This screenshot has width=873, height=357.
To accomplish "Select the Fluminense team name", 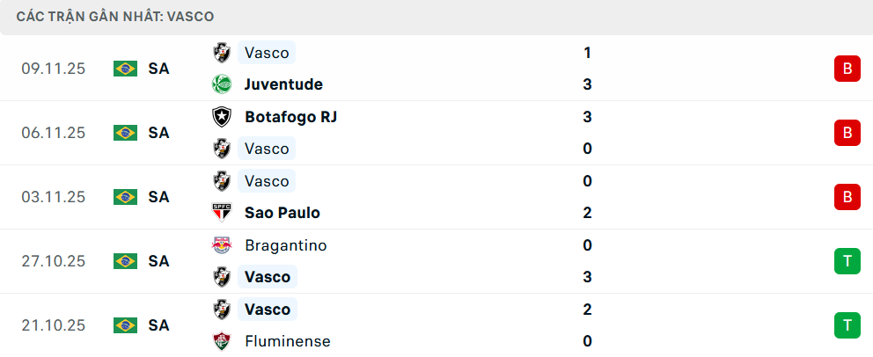I will [288, 341].
